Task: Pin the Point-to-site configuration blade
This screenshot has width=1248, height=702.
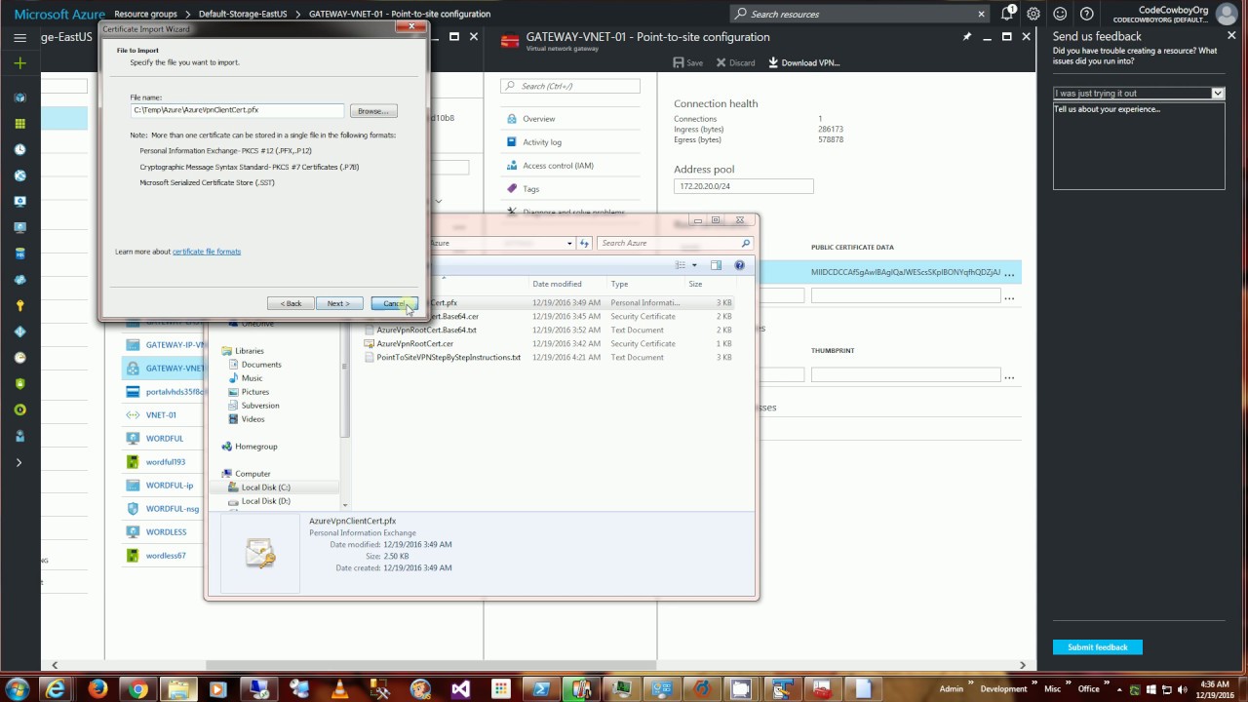Action: [x=966, y=37]
